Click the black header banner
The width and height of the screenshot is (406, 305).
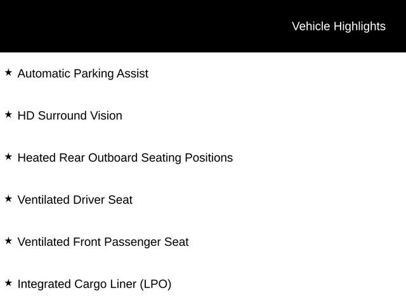[x=203, y=26]
